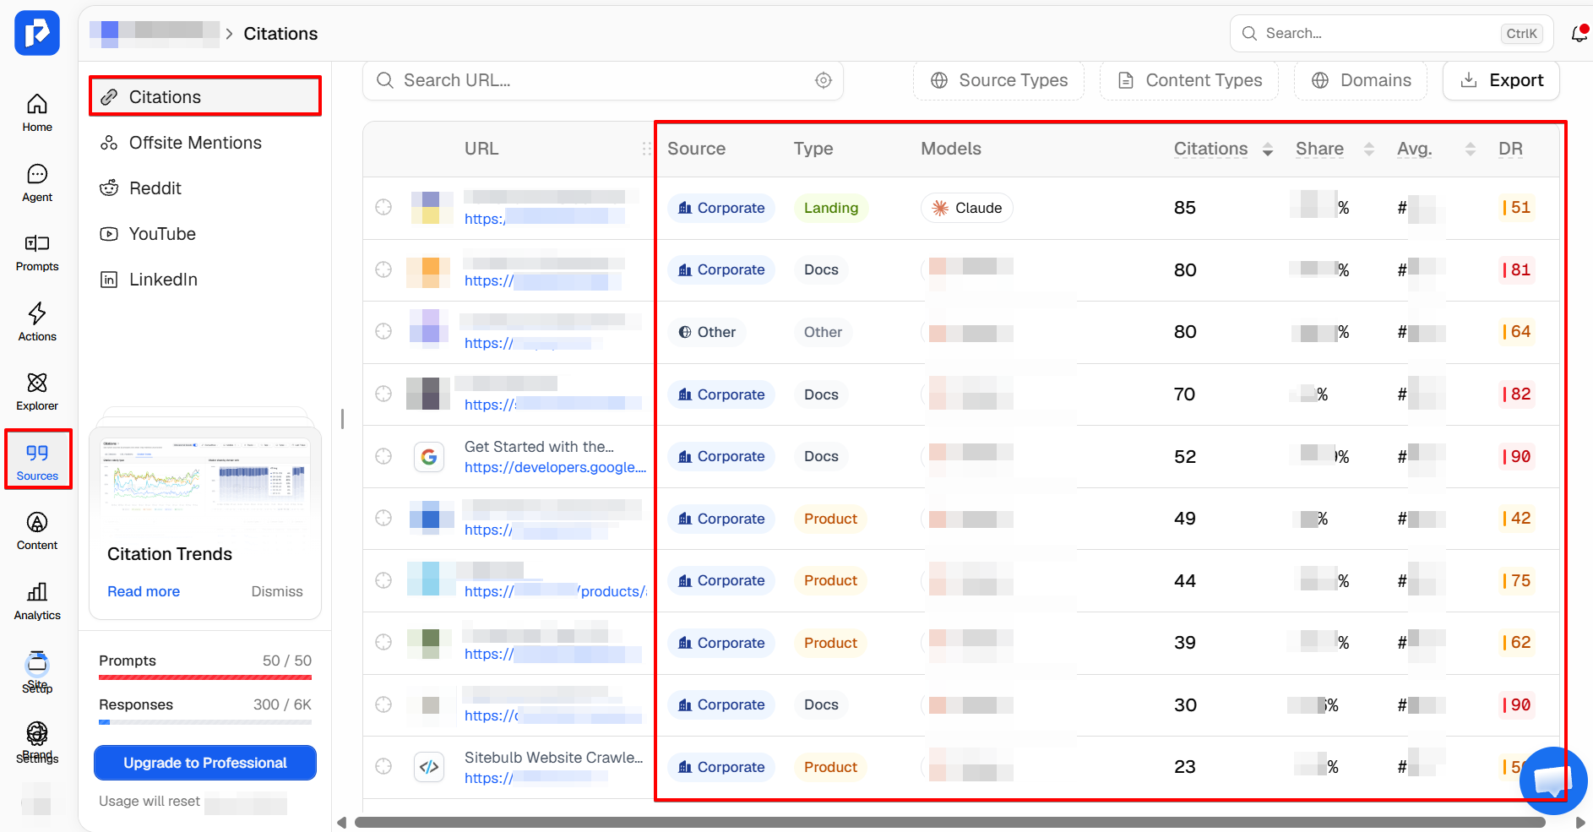This screenshot has height=832, width=1593.
Task: Open the Reddit menu item
Action: coord(205,188)
